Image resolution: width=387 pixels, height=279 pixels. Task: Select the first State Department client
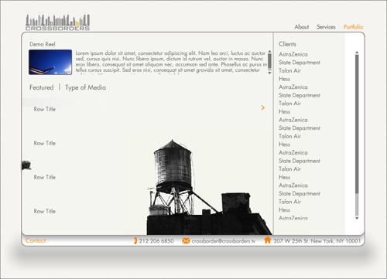pyautogui.click(x=300, y=63)
